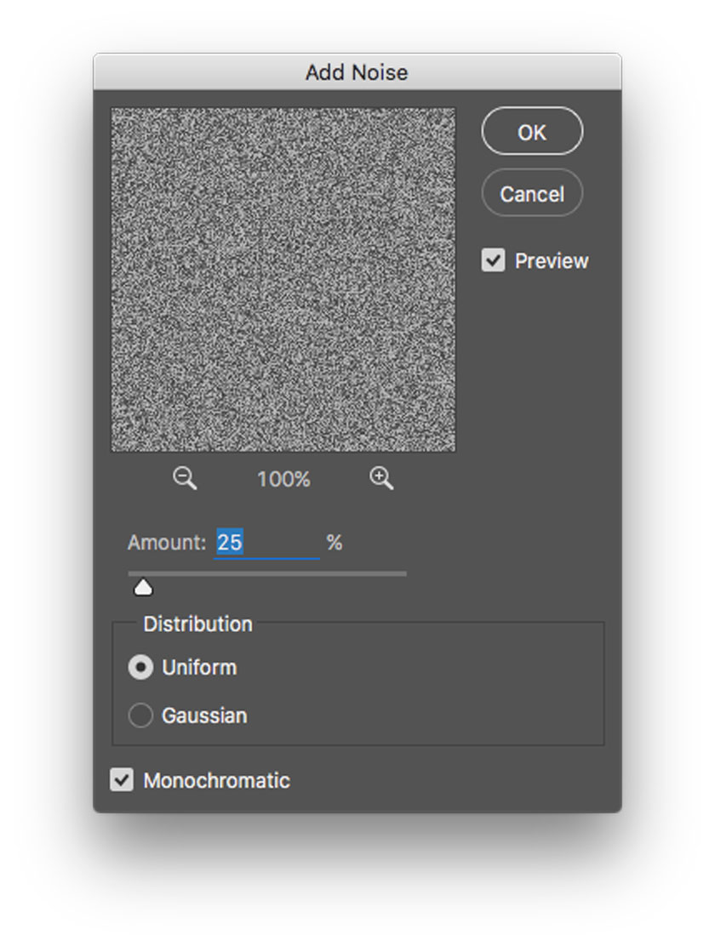Click the 100% zoom level text

pyautogui.click(x=283, y=479)
